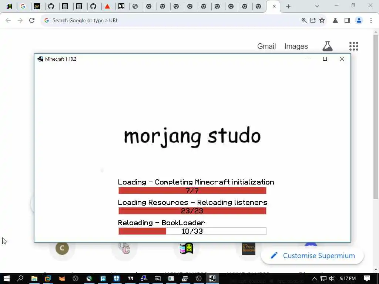The height and width of the screenshot is (284, 379).
Task: Open the 7-Zip taskbar icon
Action: point(130,278)
